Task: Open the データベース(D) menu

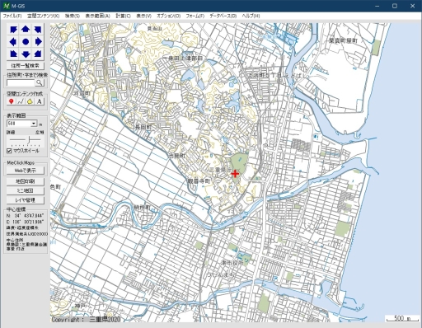Action: (x=223, y=16)
